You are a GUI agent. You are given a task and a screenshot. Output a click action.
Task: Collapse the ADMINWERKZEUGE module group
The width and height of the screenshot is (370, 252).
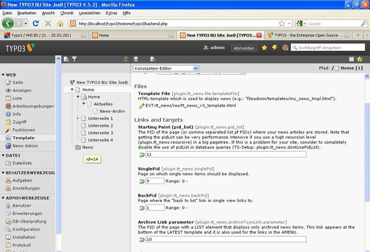pos(3,198)
